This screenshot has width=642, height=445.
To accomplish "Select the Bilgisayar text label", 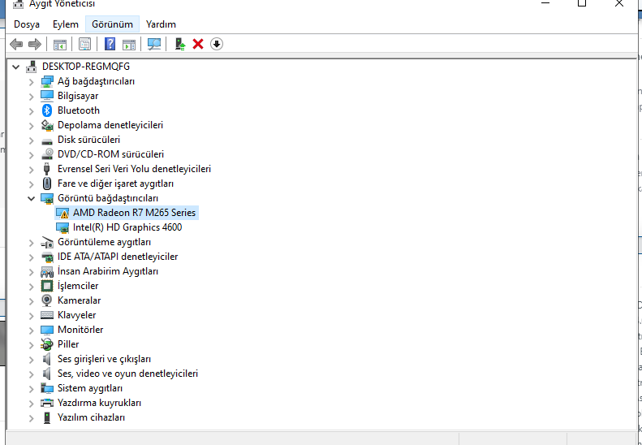I will click(x=78, y=96).
